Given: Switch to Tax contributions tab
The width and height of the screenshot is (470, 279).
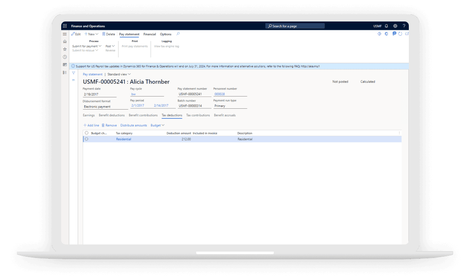Looking at the screenshot, I should pyautogui.click(x=198, y=115).
